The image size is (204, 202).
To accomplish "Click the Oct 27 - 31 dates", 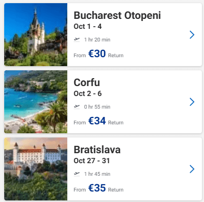I will pyautogui.click(x=91, y=161).
